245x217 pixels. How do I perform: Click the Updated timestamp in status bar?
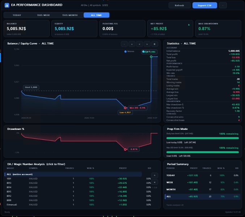point(233,212)
